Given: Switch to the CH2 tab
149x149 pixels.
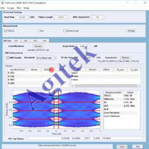Looking at the screenshot, I should click(x=25, y=41).
